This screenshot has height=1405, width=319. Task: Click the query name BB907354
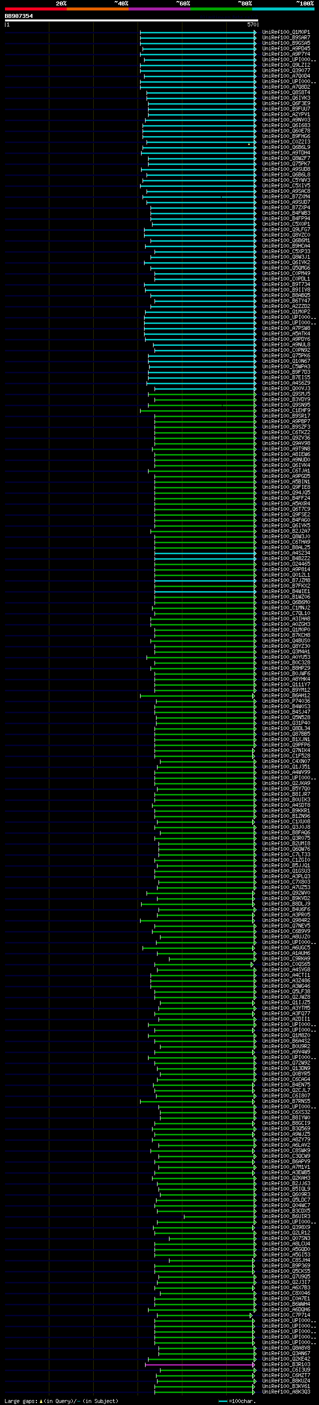tap(18, 16)
